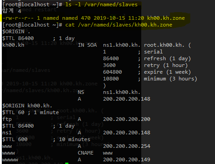Click 'ns1.kh00.kh.' in the NS record
The height and width of the screenshot is (164, 215).
(121, 92)
